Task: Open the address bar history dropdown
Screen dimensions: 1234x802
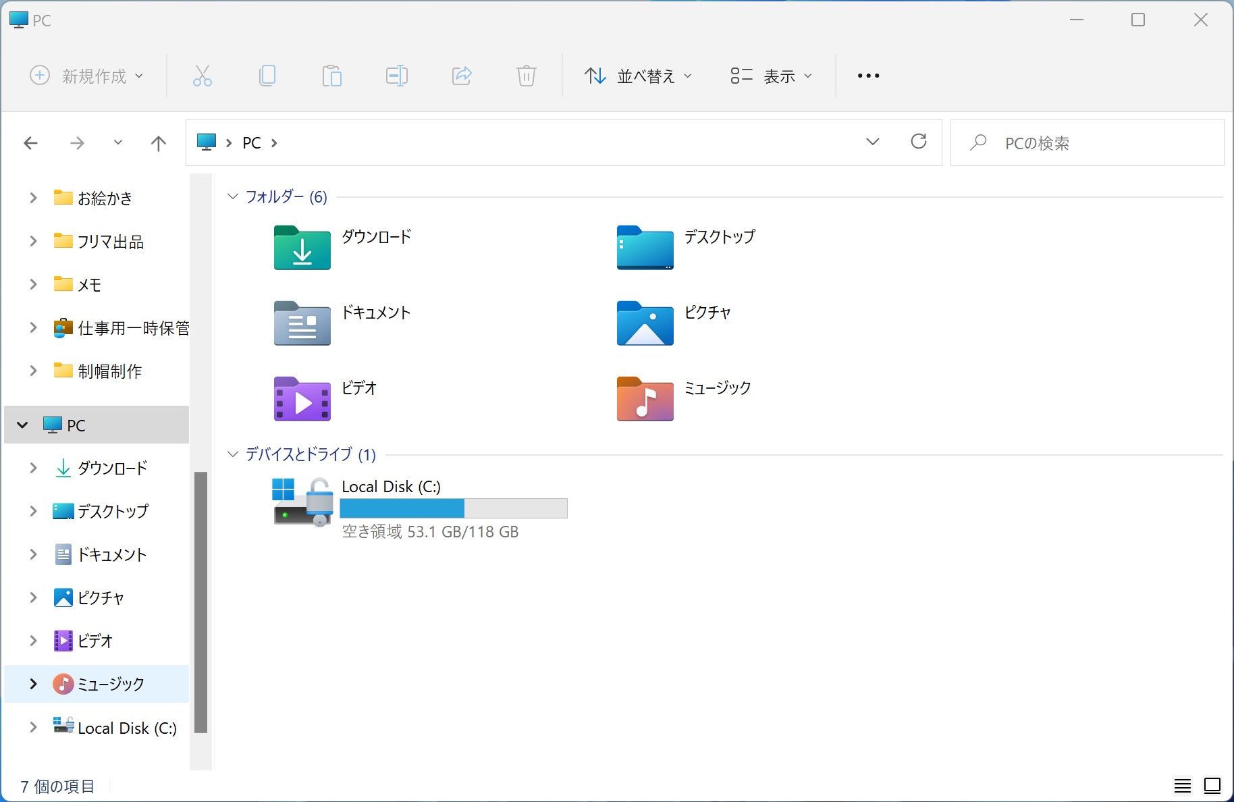Action: point(872,142)
